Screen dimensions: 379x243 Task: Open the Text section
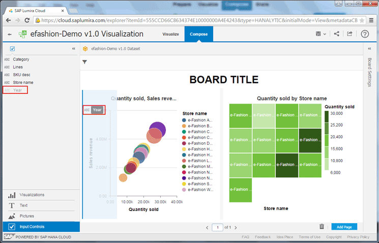pos(41,205)
